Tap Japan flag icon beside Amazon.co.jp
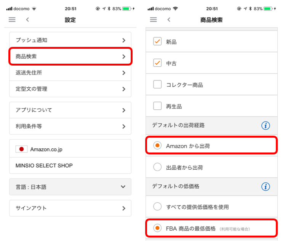Viewport: 285px width, 244px height. [x=21, y=149]
